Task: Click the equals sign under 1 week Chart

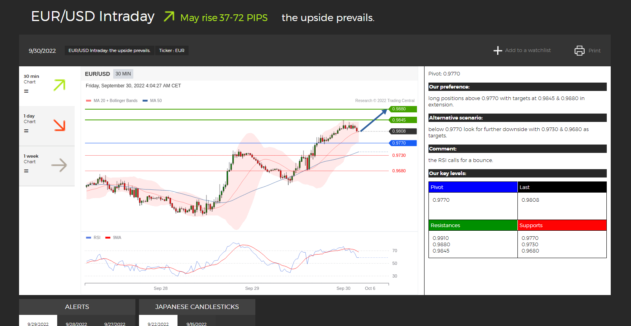Action: tap(26, 171)
